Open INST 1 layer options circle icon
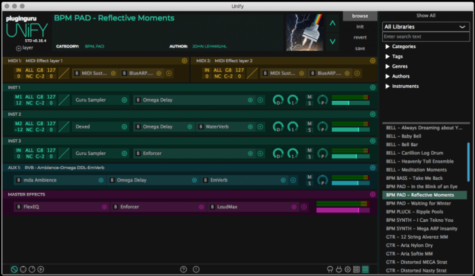This screenshot has height=276, width=475. pyautogui.click(x=373, y=87)
